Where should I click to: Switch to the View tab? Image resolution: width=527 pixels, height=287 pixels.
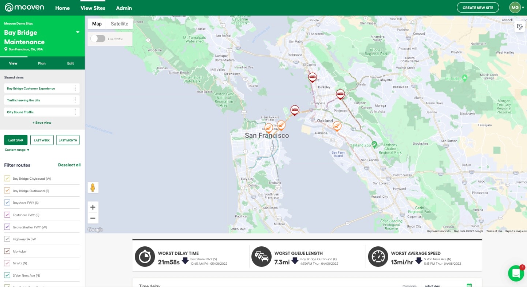click(13, 63)
